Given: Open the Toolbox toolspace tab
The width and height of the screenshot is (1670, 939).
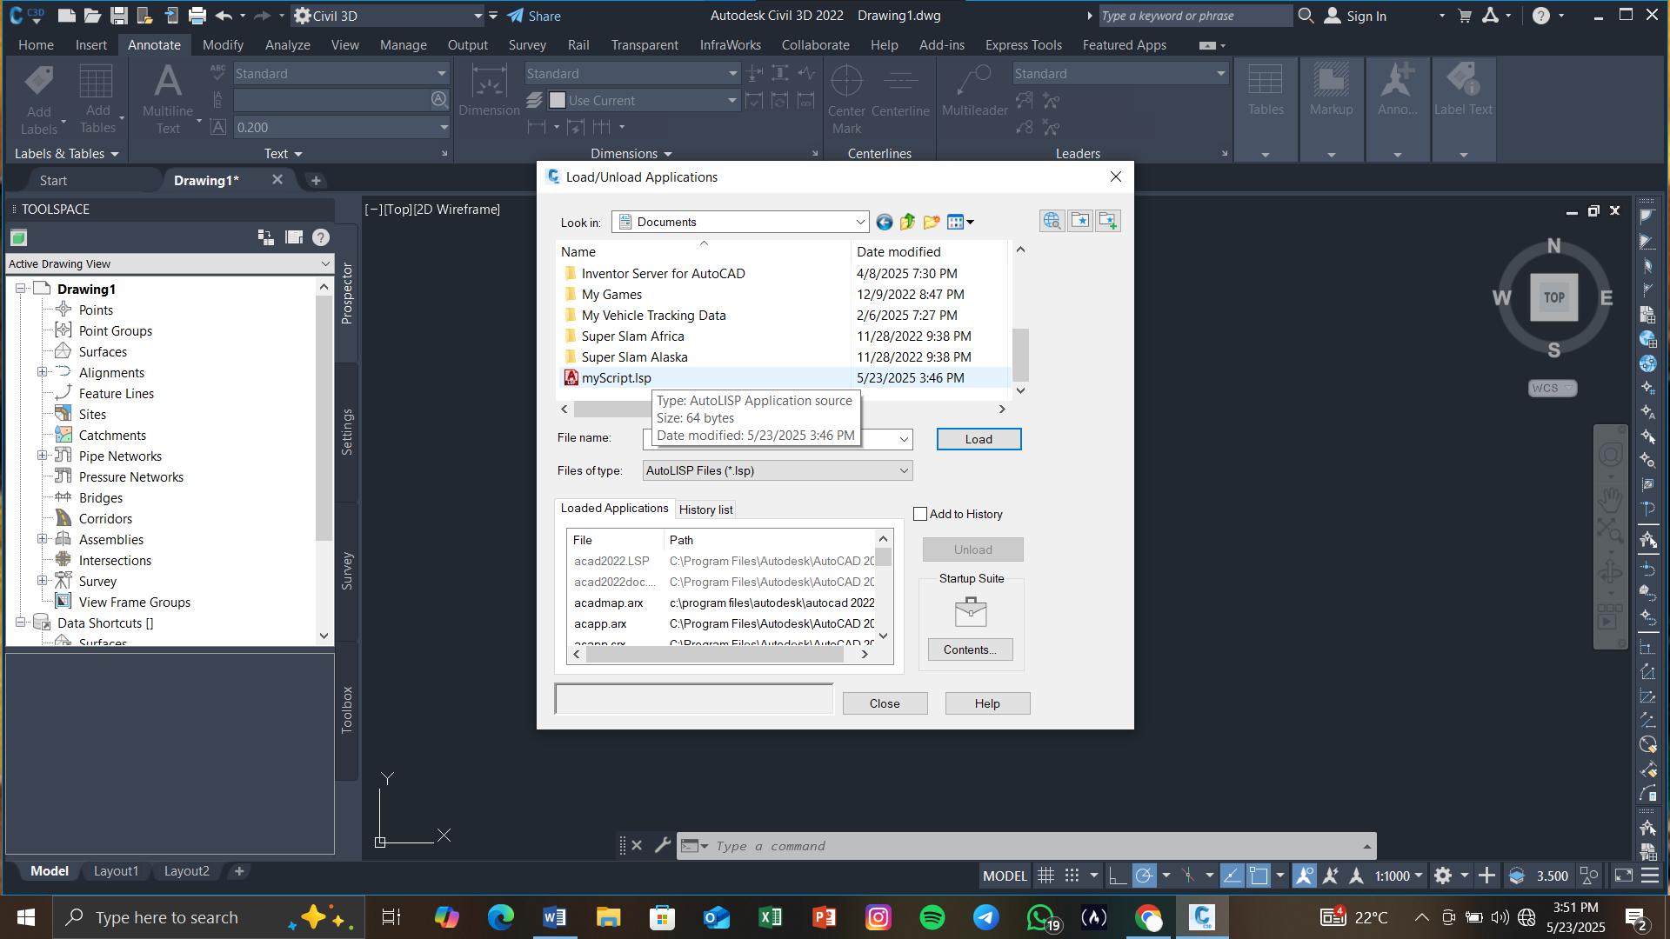Looking at the screenshot, I should 347,710.
